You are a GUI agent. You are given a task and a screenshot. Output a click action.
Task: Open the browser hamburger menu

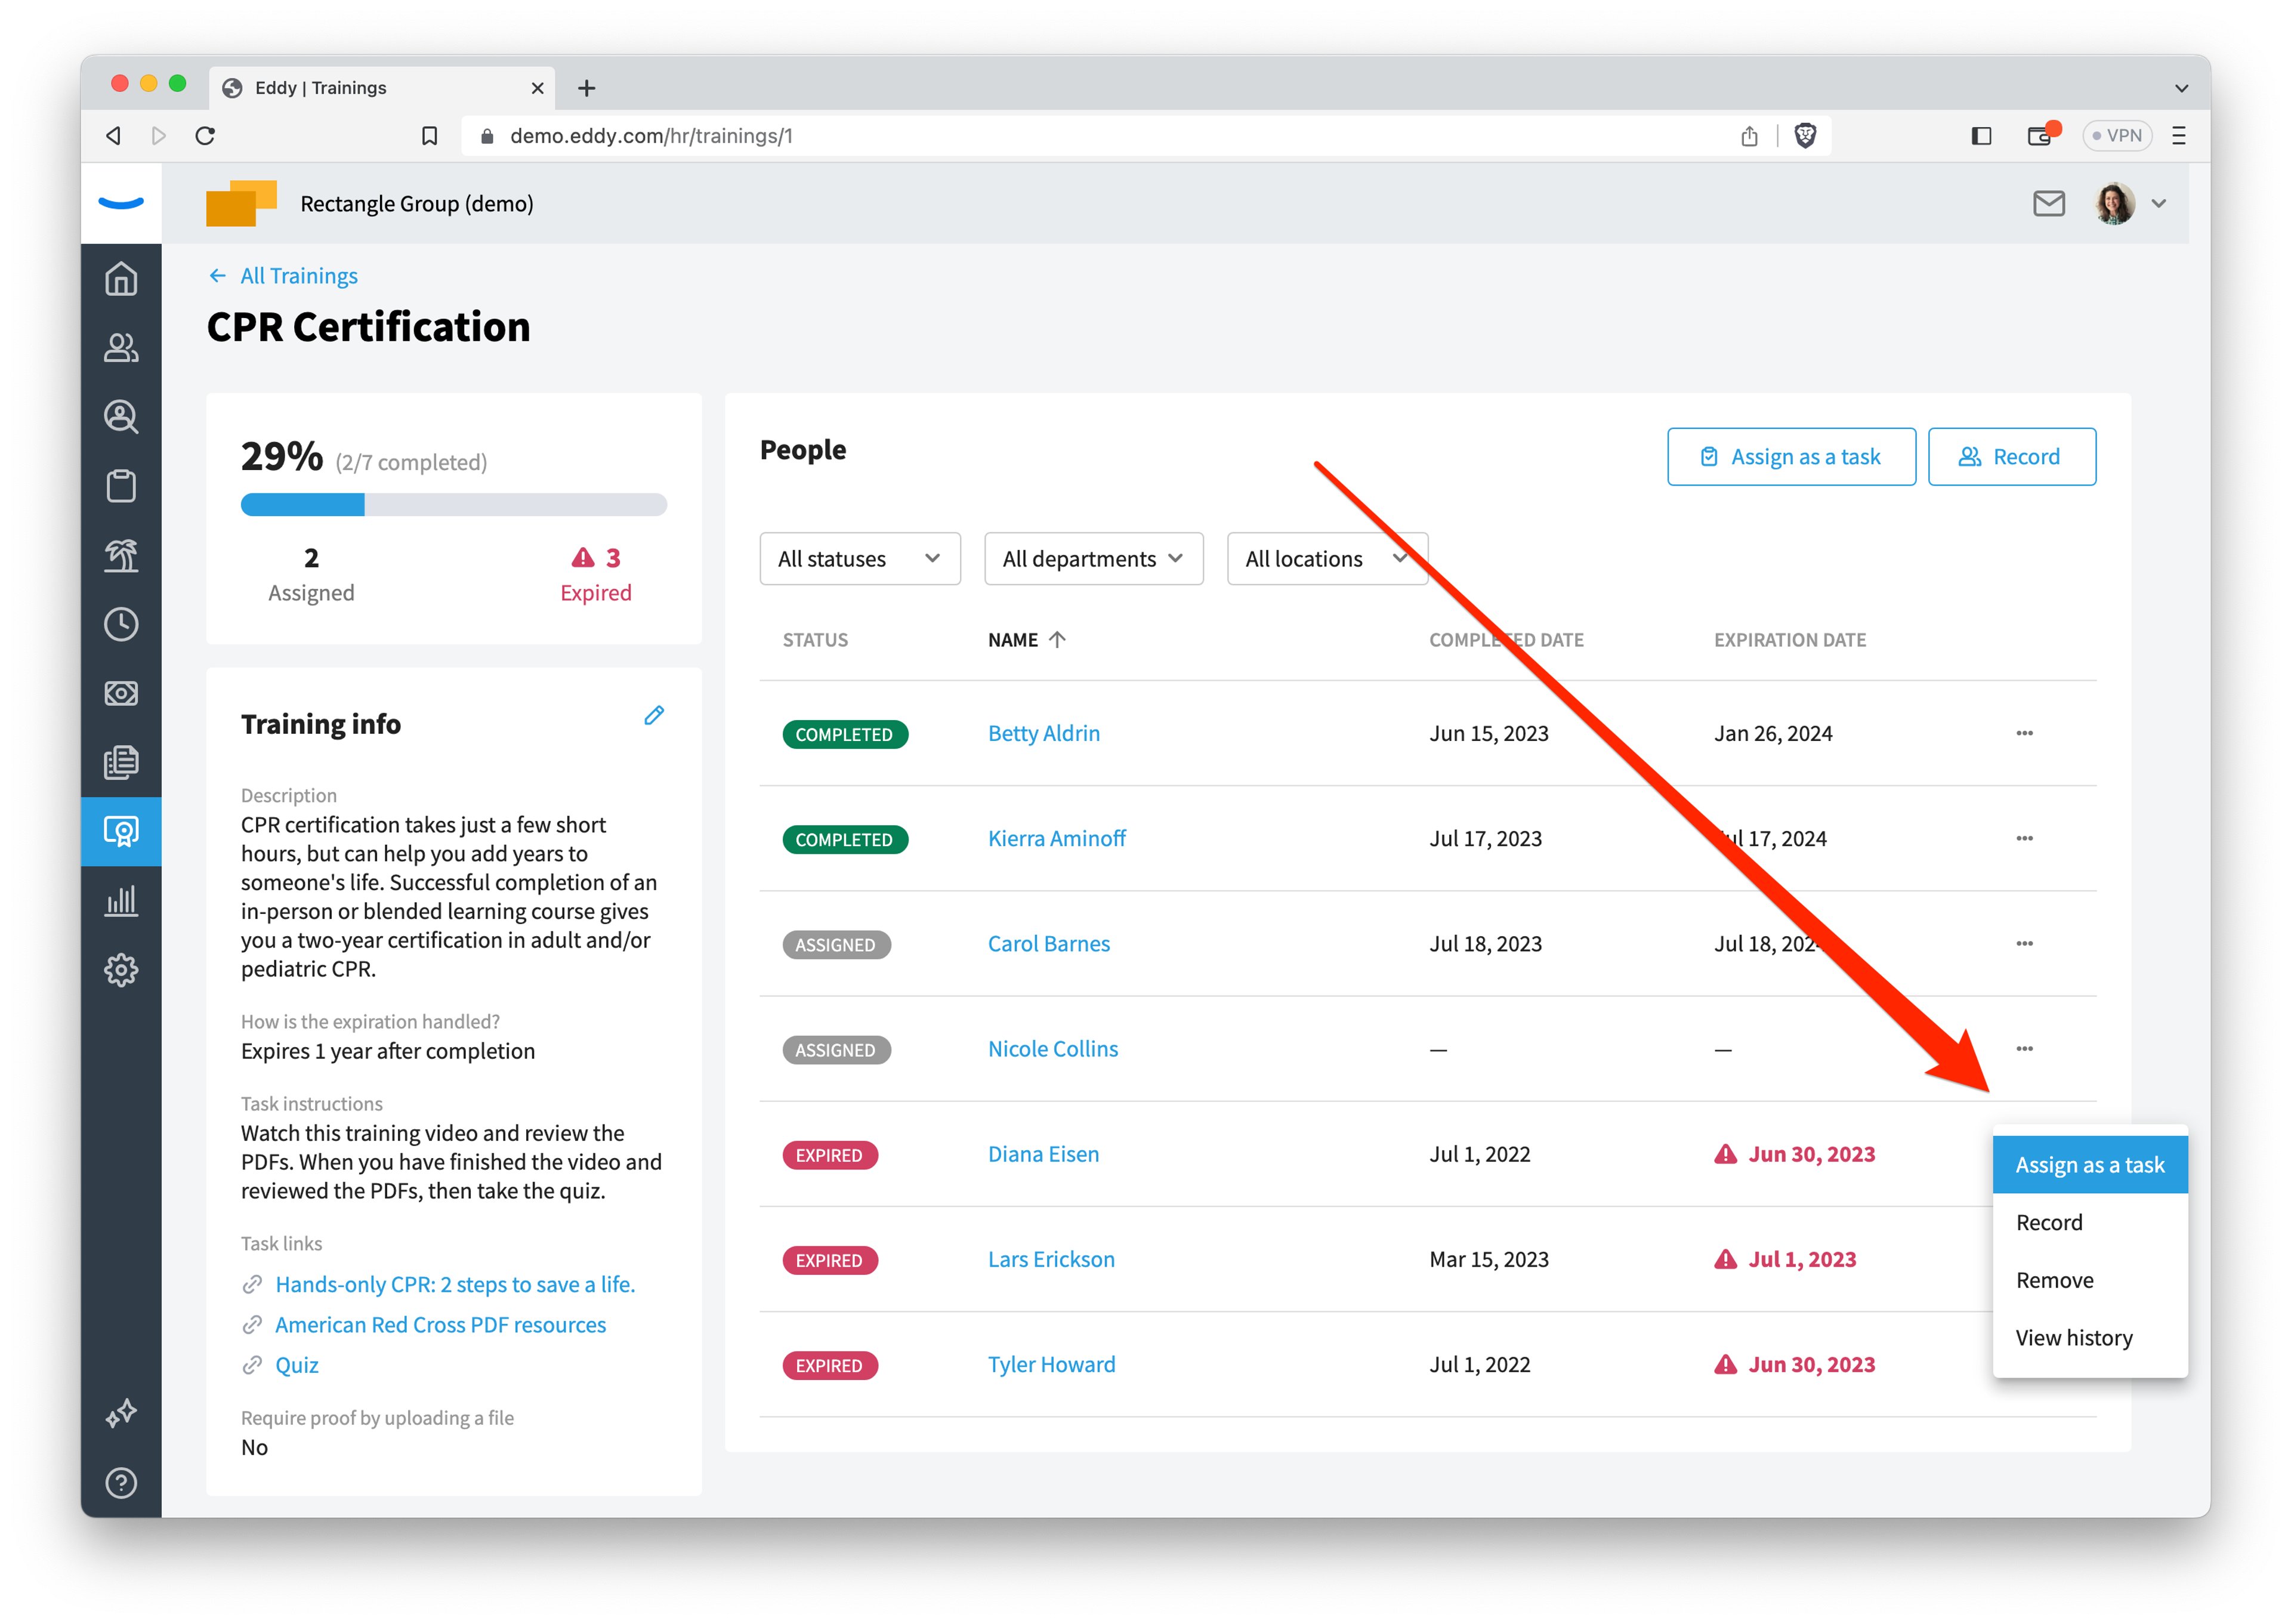[2178, 135]
